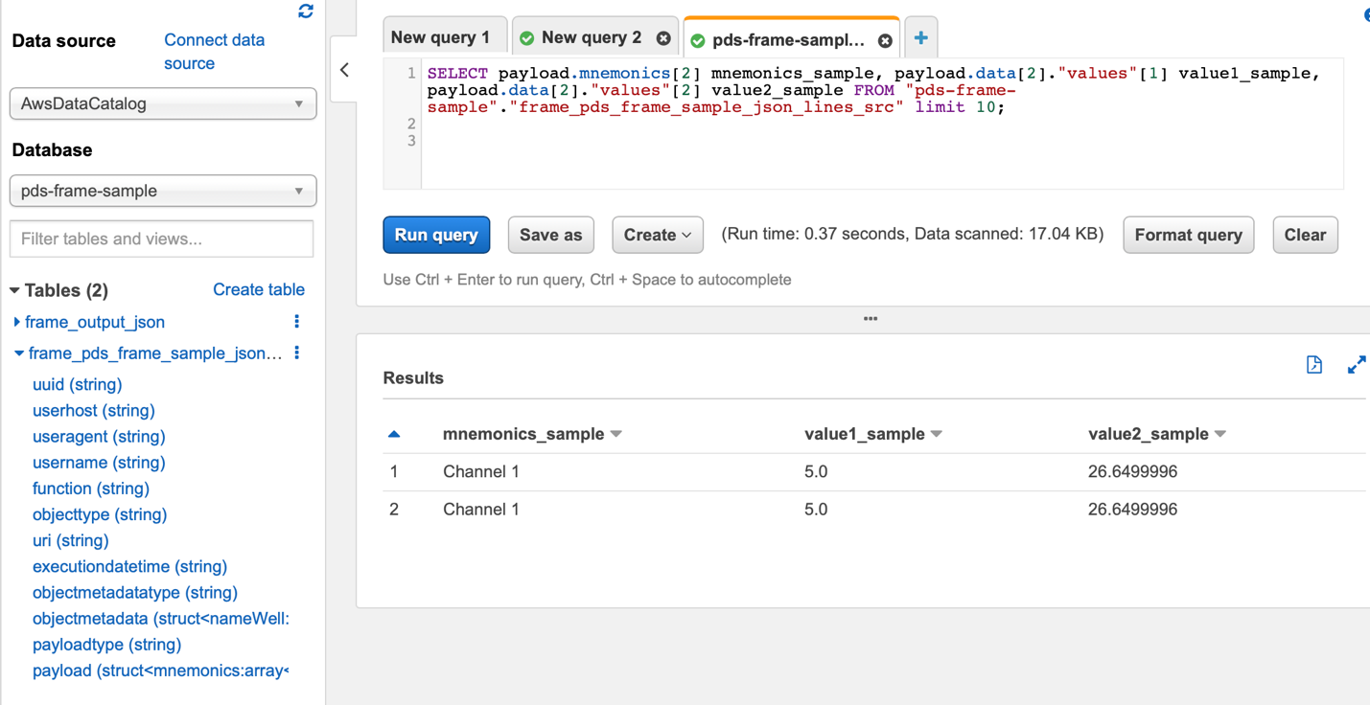The width and height of the screenshot is (1370, 705).
Task: Open the AwsDataCatalog data source dropdown
Action: [x=163, y=103]
